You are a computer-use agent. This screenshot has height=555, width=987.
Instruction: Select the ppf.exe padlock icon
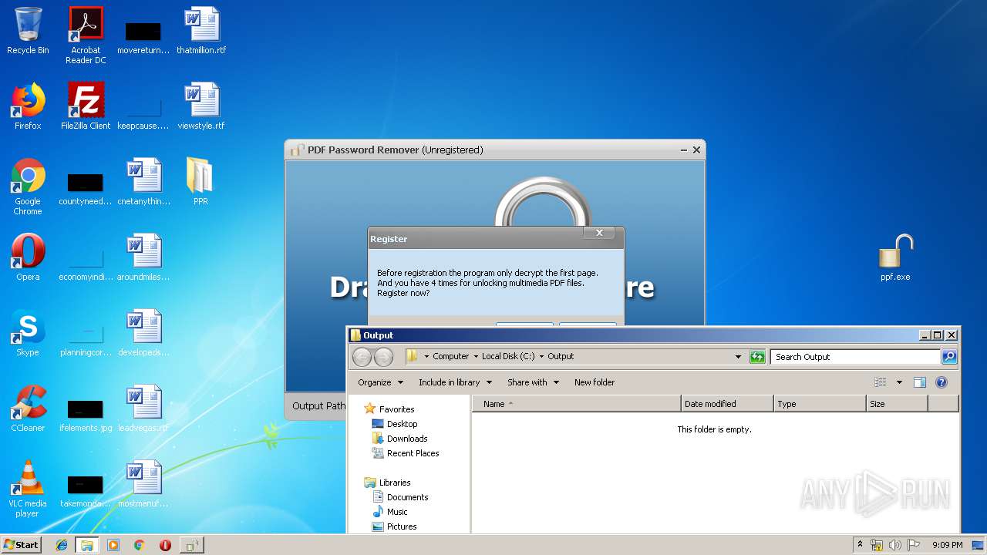coord(895,257)
